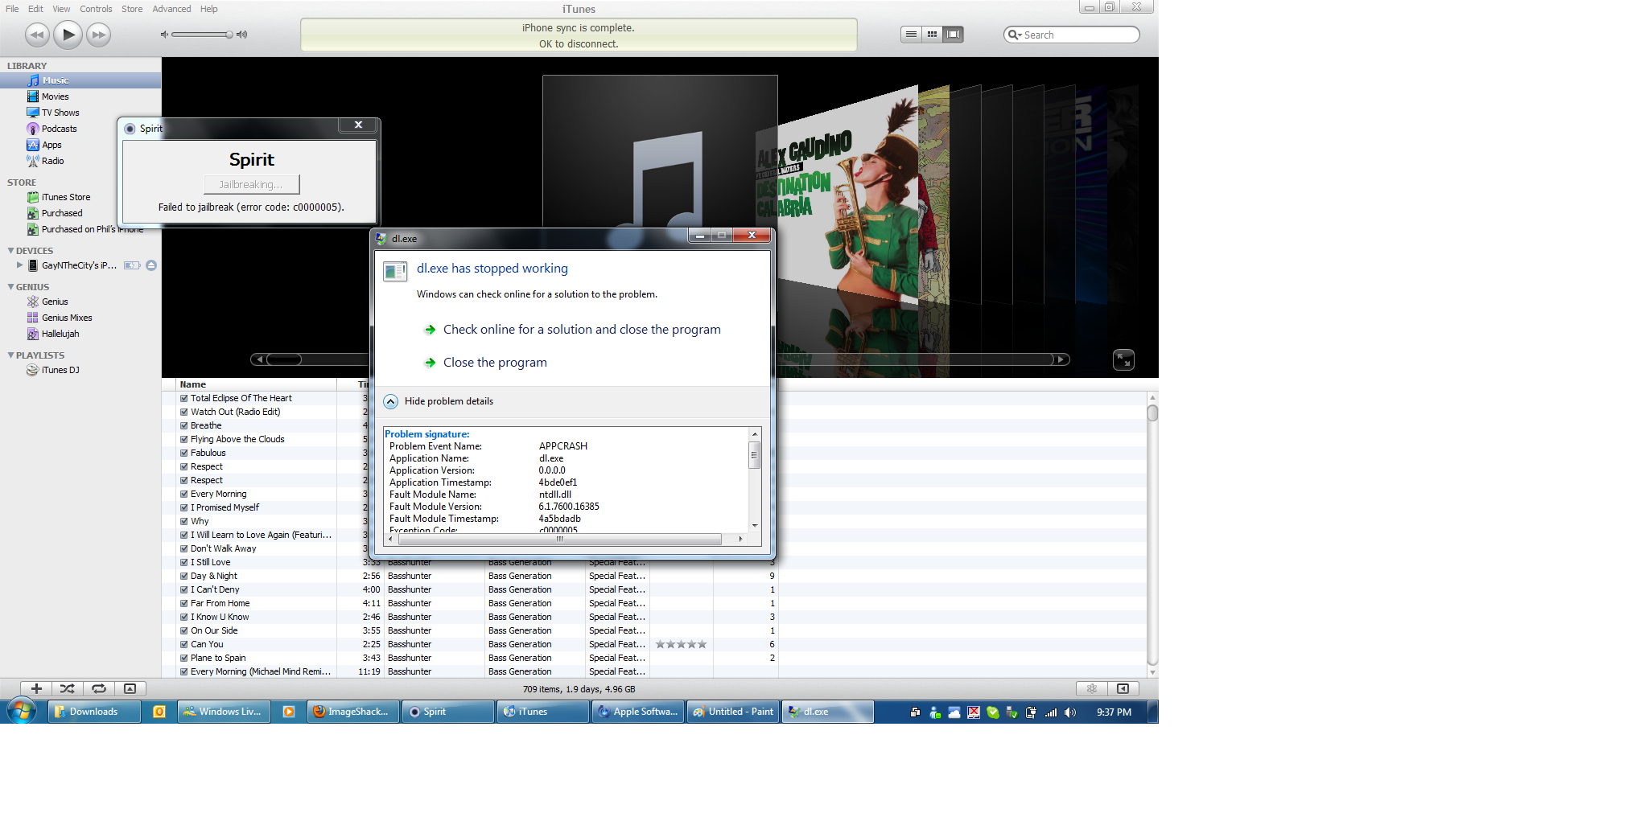The width and height of the screenshot is (1648, 821).
Task: Close the Spirit window
Action: tap(358, 125)
